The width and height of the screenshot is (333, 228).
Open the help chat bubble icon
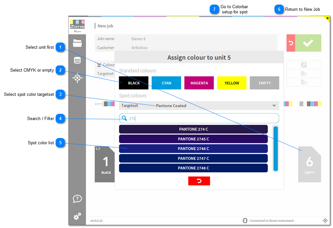pyautogui.click(x=77, y=199)
